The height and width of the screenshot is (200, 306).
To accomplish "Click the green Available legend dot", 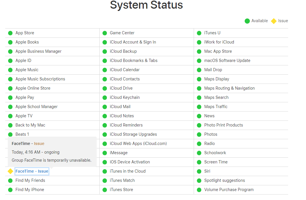I will [x=247, y=21].
